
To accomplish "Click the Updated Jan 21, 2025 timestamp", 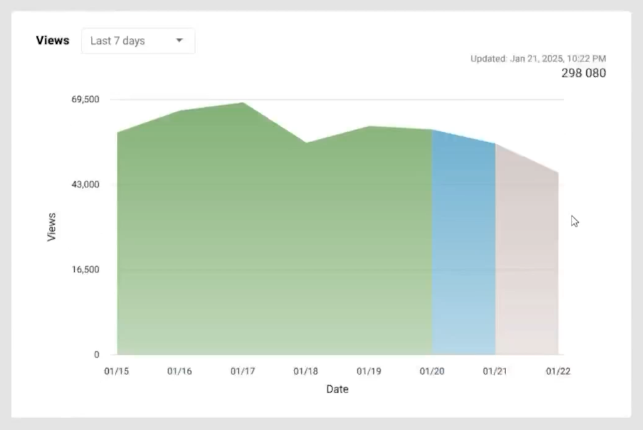I will tap(538, 59).
